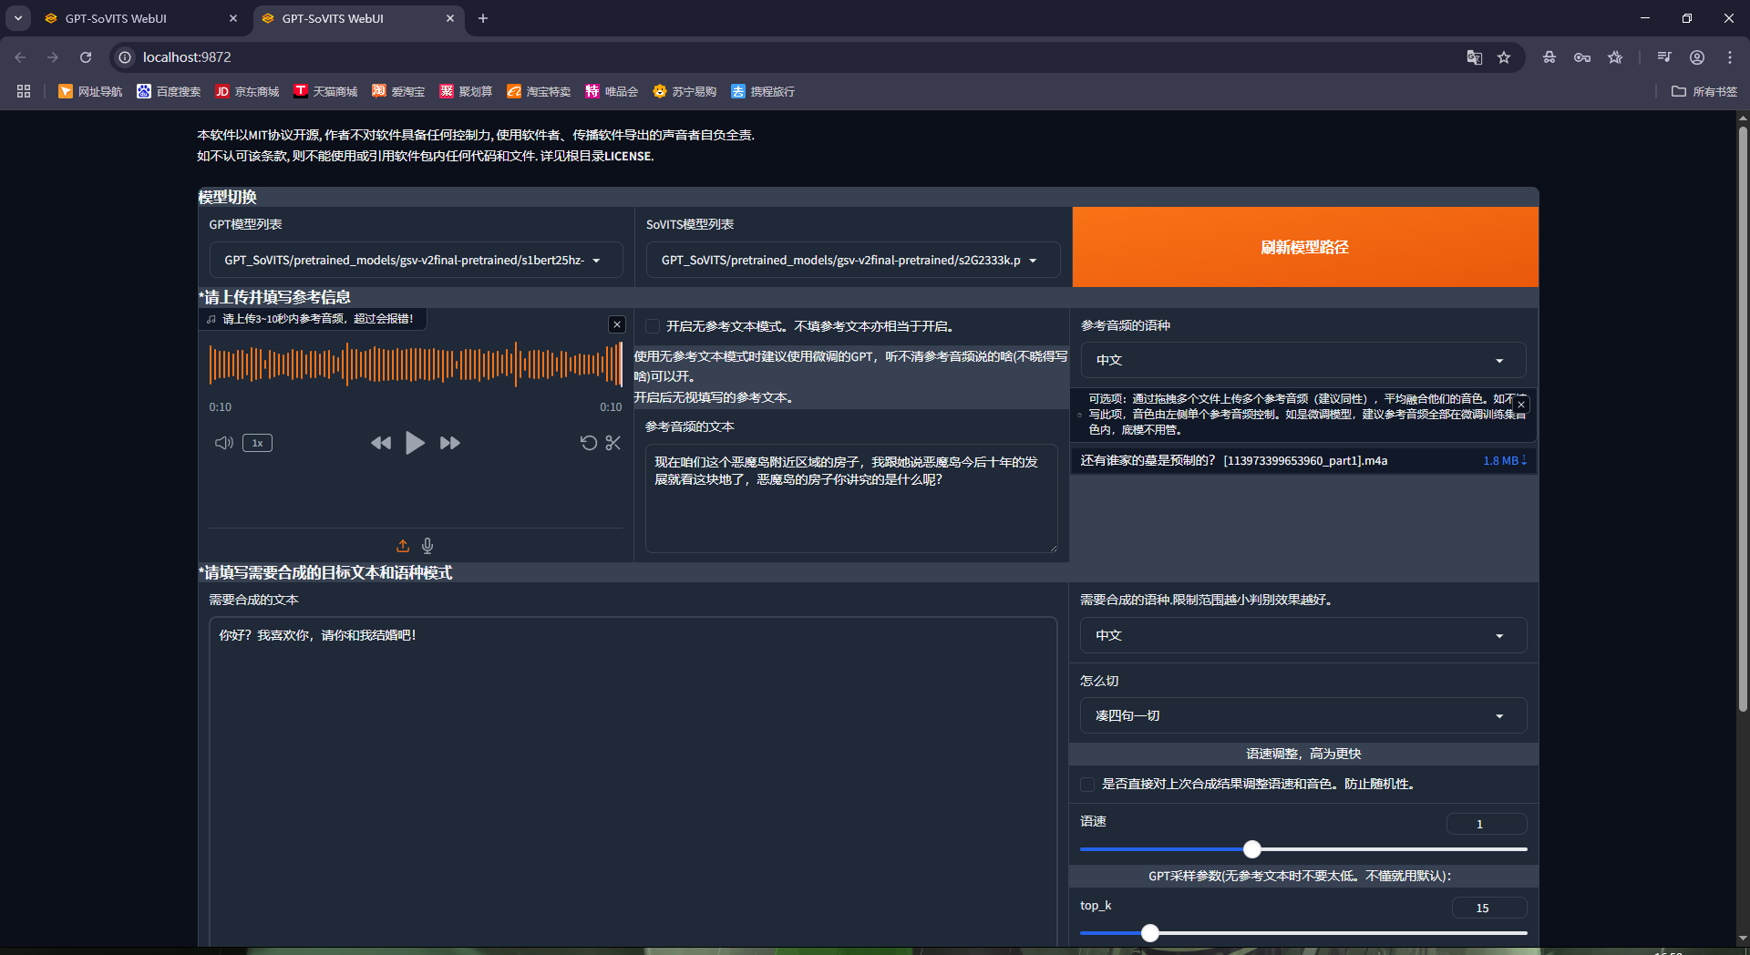The width and height of the screenshot is (1750, 955).
Task: Play the reference audio clip
Action: click(416, 443)
